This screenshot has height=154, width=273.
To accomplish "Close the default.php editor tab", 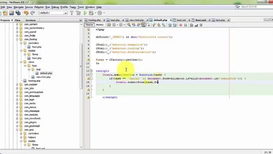I will 171,20.
